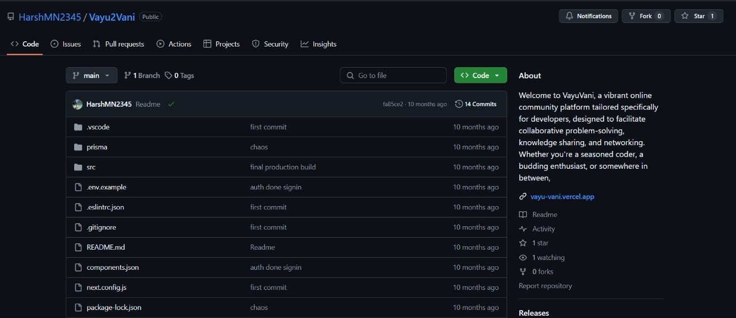The width and height of the screenshot is (736, 318).
Task: Switch to the Code tab
Action: [x=25, y=44]
